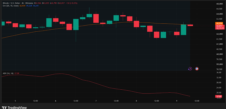Click the 59,500 price axis label

click(x=219, y=59)
